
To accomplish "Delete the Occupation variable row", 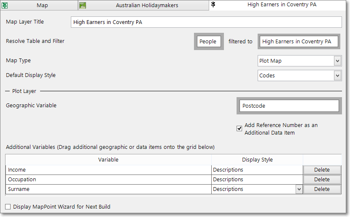I will 322,180.
